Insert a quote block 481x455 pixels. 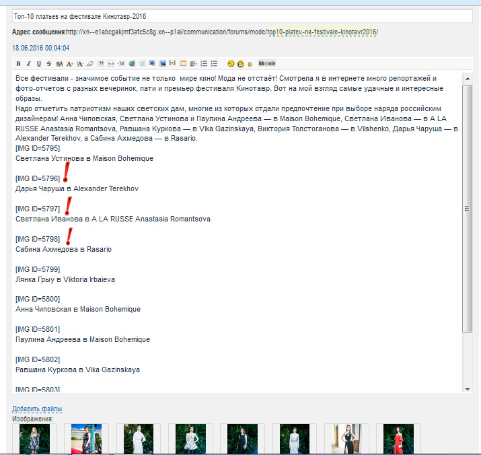[101, 64]
